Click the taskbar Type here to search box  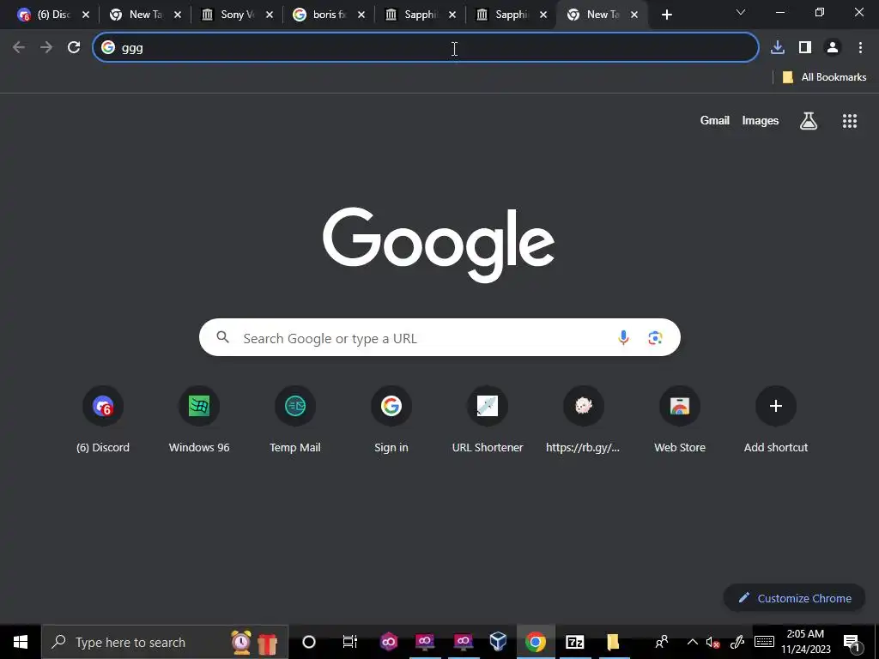pos(165,642)
